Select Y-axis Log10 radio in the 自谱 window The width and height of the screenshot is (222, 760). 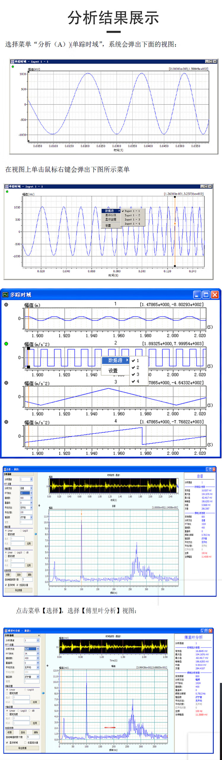coord(15,552)
